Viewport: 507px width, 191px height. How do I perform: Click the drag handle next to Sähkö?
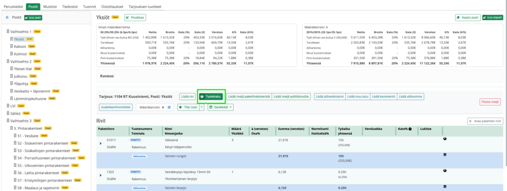(8, 114)
